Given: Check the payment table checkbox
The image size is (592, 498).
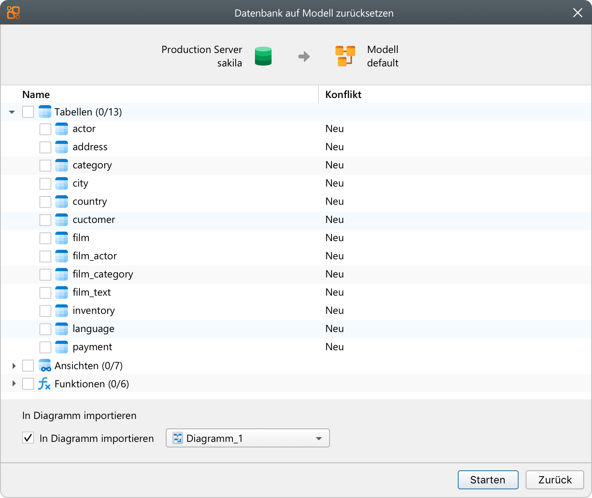Looking at the screenshot, I should 45,347.
